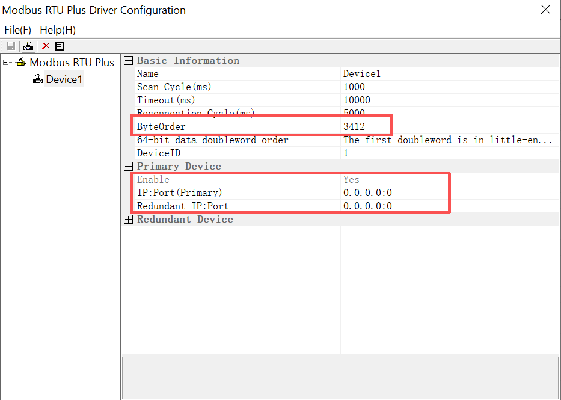Click the Enable value Yes
The width and height of the screenshot is (561, 400).
click(352, 180)
